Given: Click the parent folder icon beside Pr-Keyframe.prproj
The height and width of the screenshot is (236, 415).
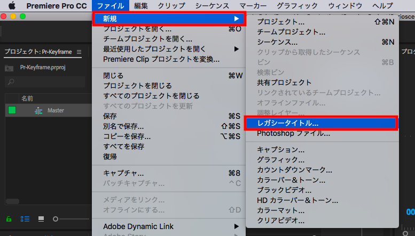Looking at the screenshot, I should coord(9,68).
